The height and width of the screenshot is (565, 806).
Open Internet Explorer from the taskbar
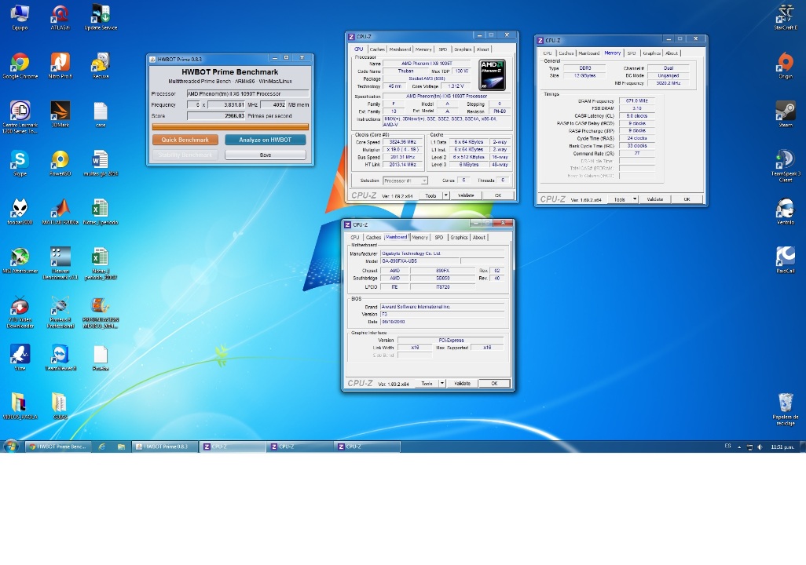102,447
